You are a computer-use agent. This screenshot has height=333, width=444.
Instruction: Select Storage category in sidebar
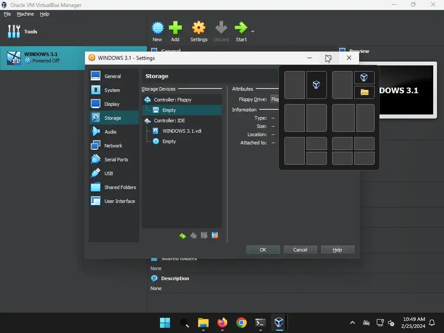tap(114, 118)
